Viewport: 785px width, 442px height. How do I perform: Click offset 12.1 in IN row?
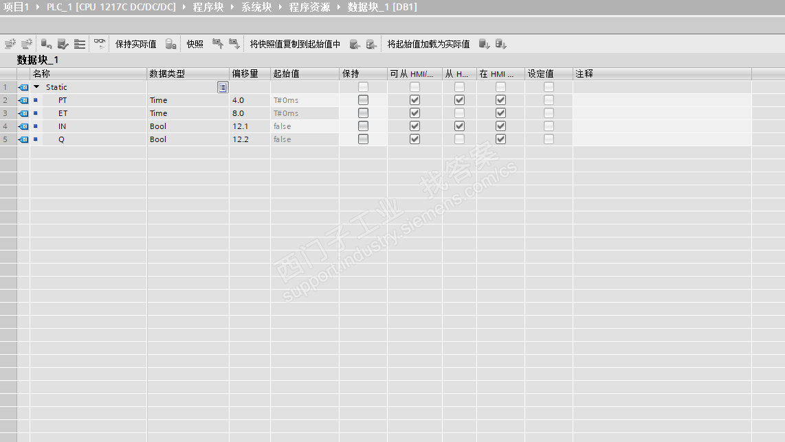(x=241, y=126)
